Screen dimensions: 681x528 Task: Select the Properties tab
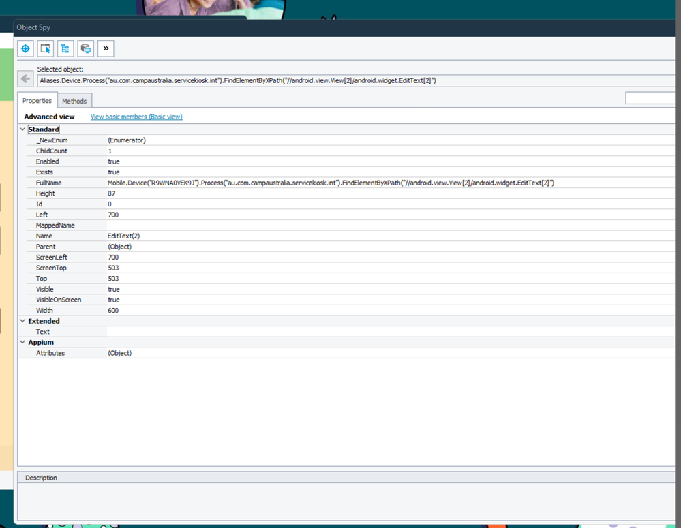point(37,101)
